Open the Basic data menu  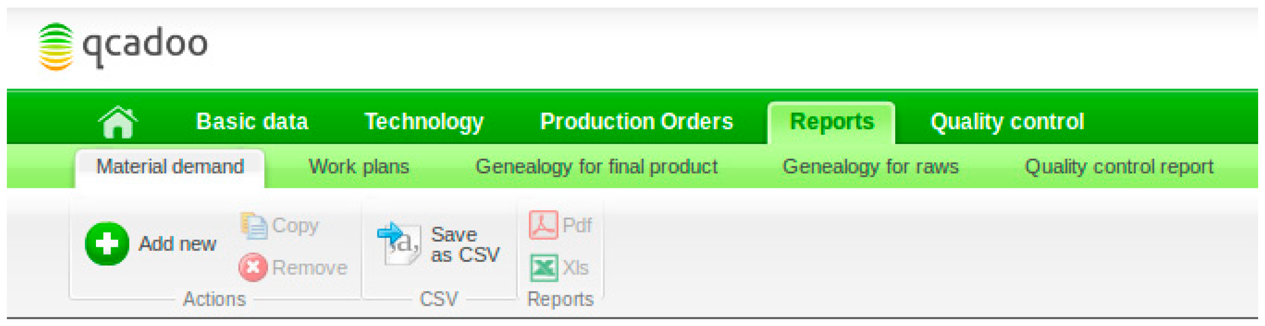click(252, 122)
